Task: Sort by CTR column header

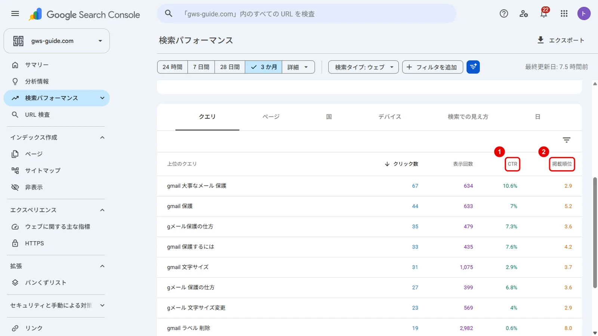Action: [x=512, y=164]
